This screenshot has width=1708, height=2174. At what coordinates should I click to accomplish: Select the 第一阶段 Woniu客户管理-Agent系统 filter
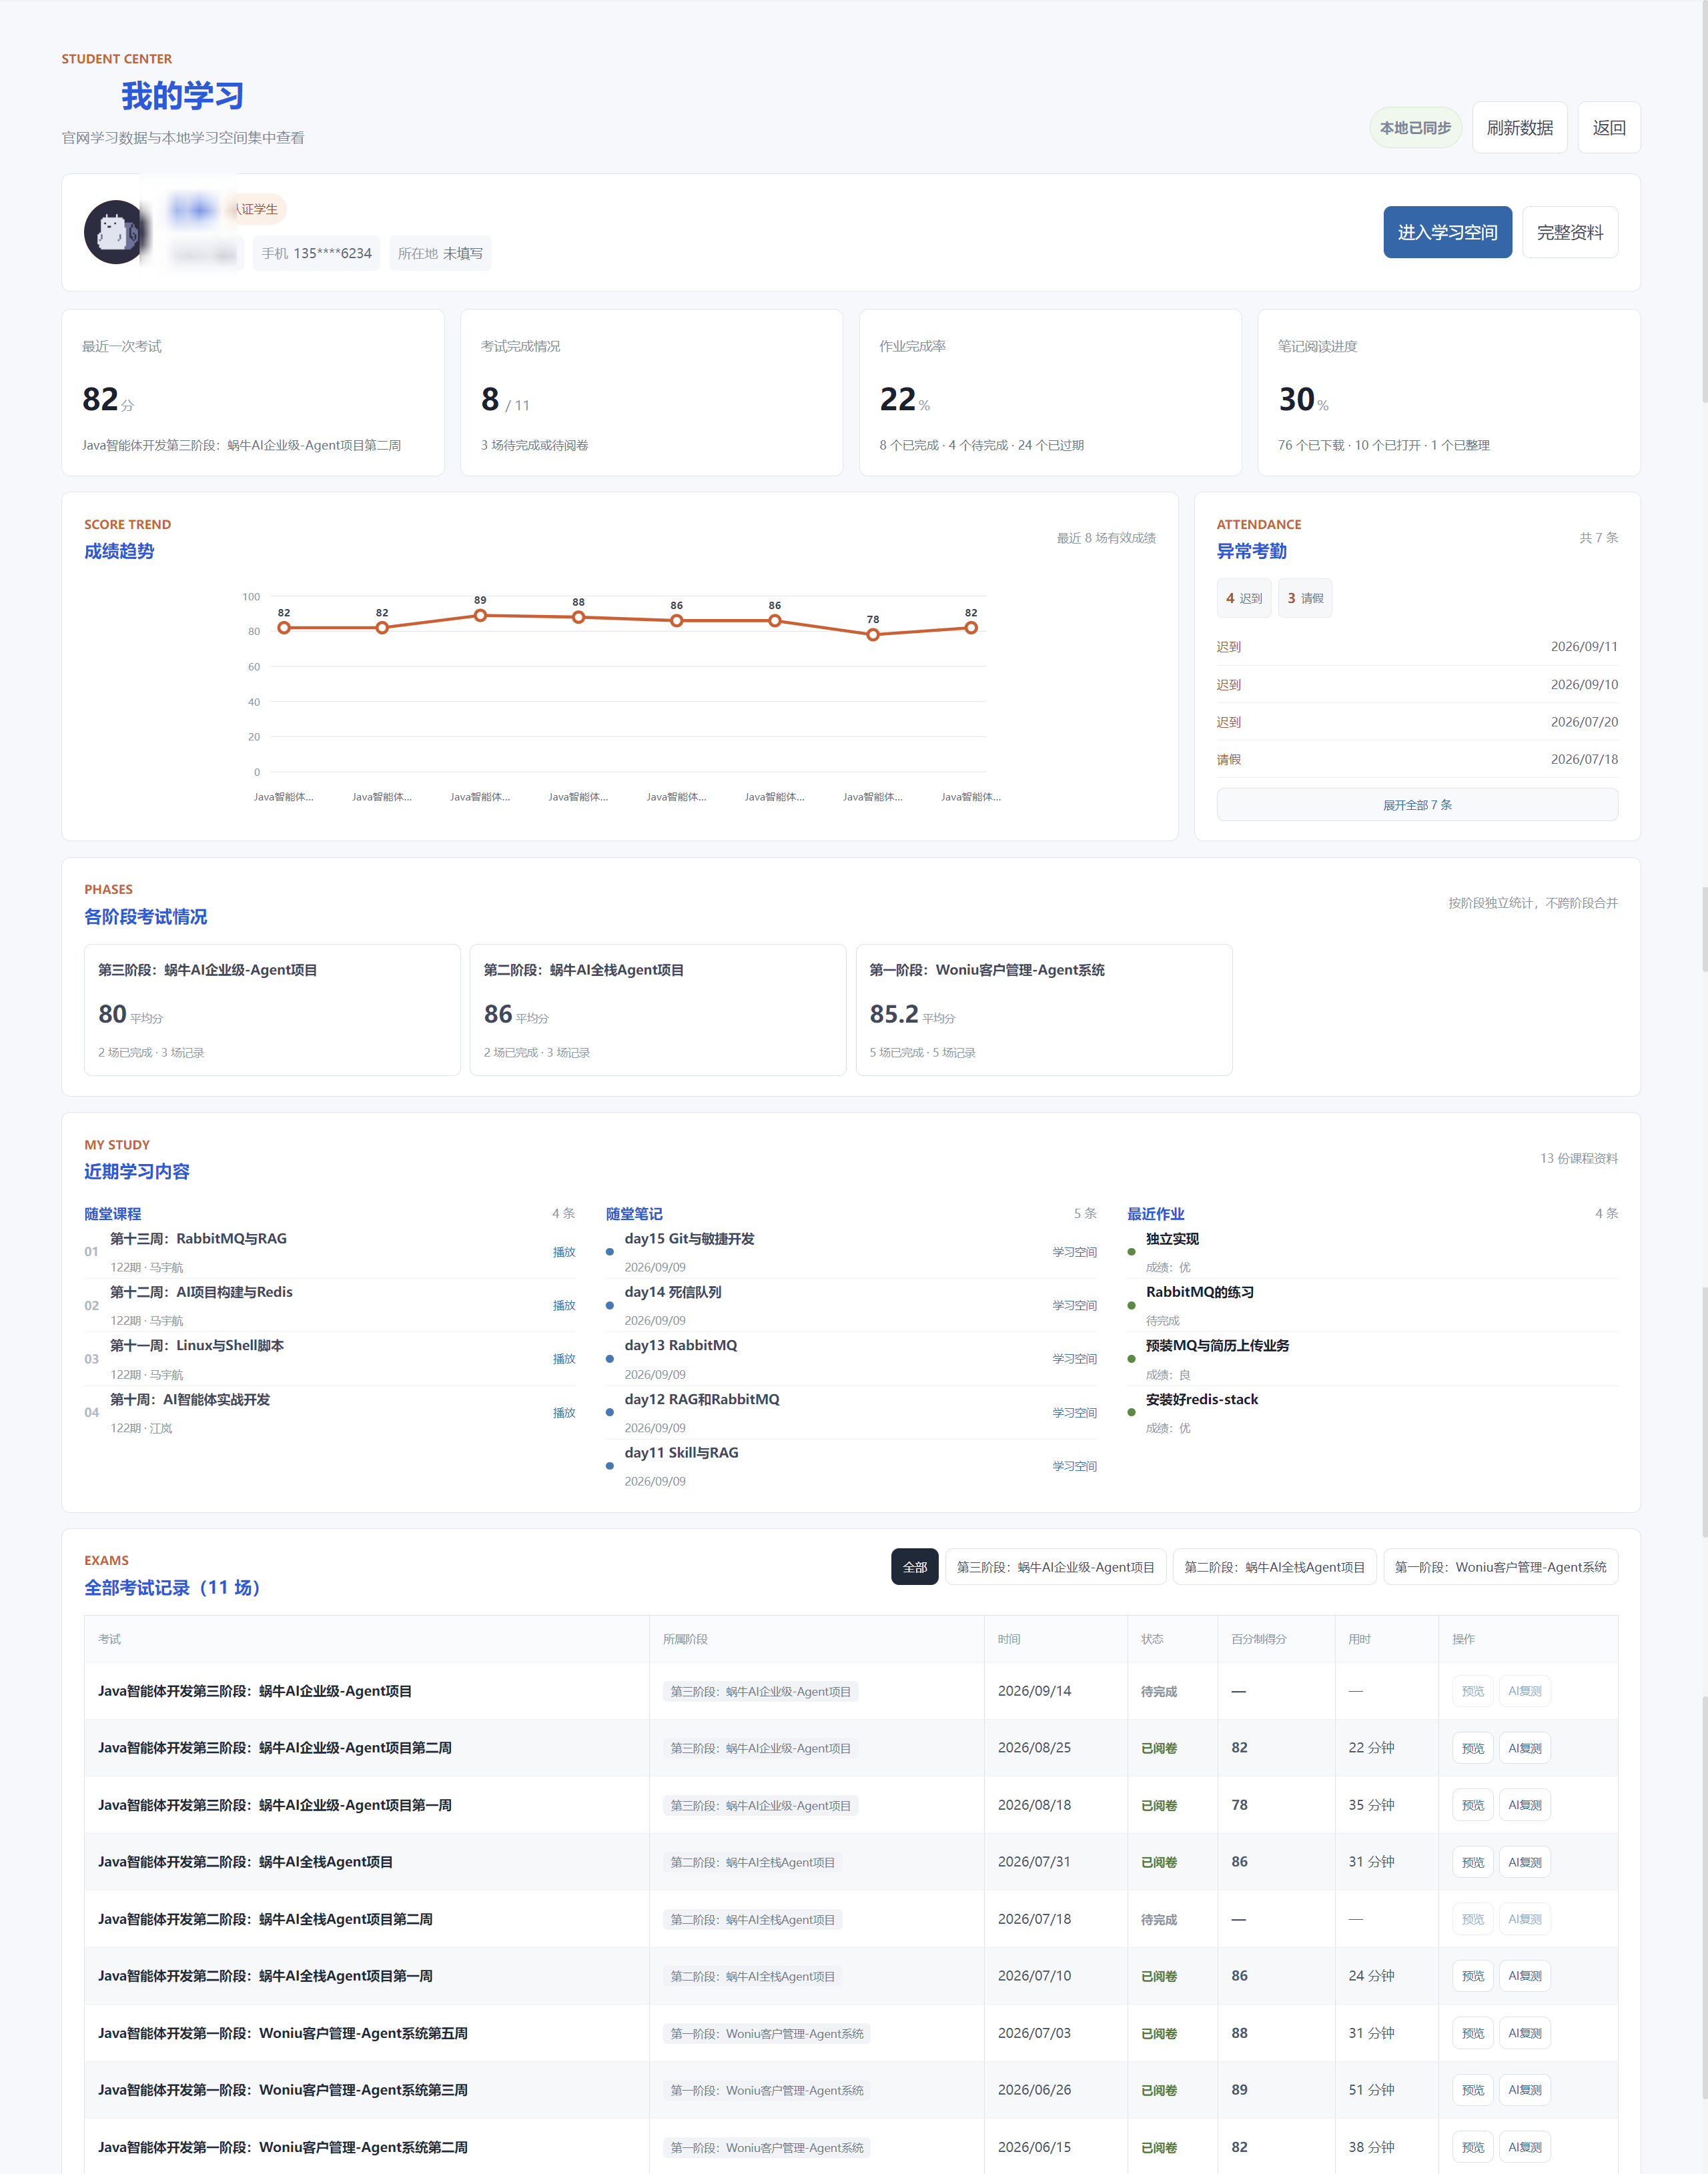click(x=1500, y=1566)
